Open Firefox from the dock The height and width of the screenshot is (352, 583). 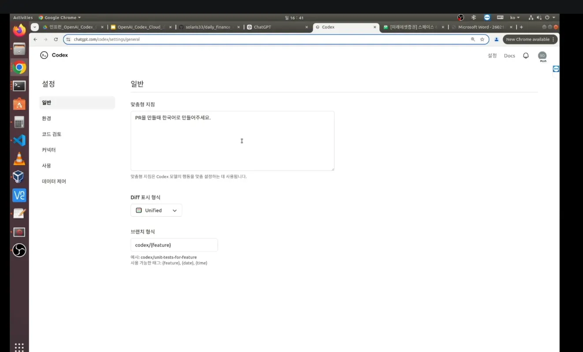(x=19, y=30)
